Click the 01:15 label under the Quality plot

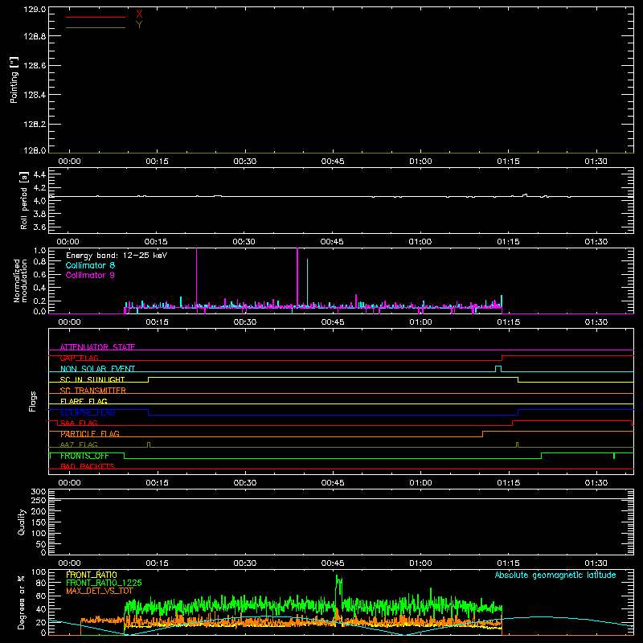coord(508,563)
